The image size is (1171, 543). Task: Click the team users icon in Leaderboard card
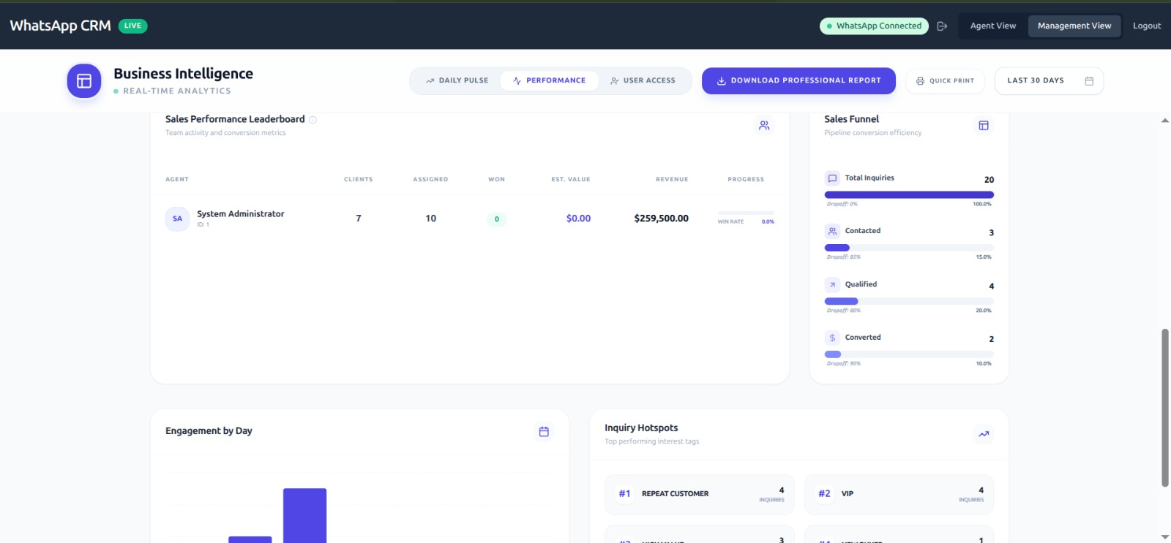pos(764,126)
